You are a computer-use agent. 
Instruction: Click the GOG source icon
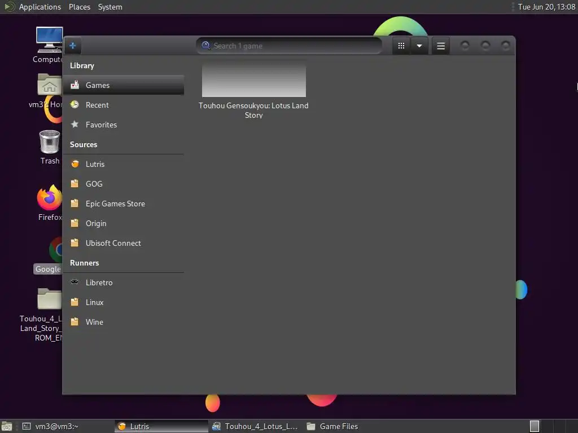75,183
